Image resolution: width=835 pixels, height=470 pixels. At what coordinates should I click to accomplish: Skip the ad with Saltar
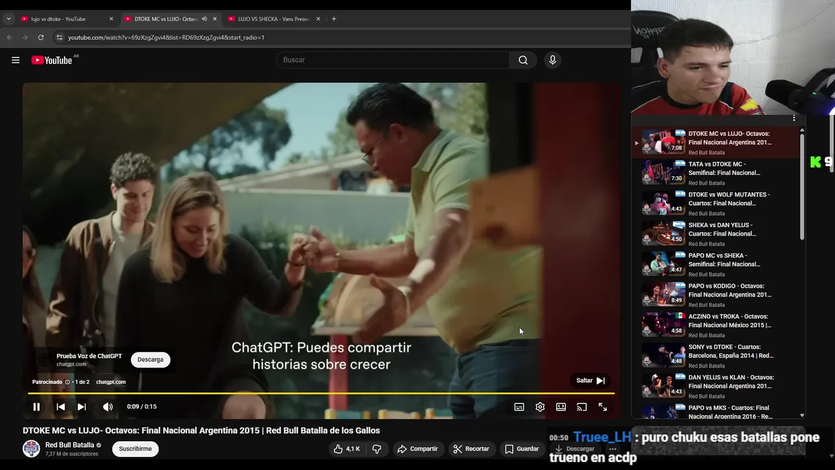(x=590, y=381)
